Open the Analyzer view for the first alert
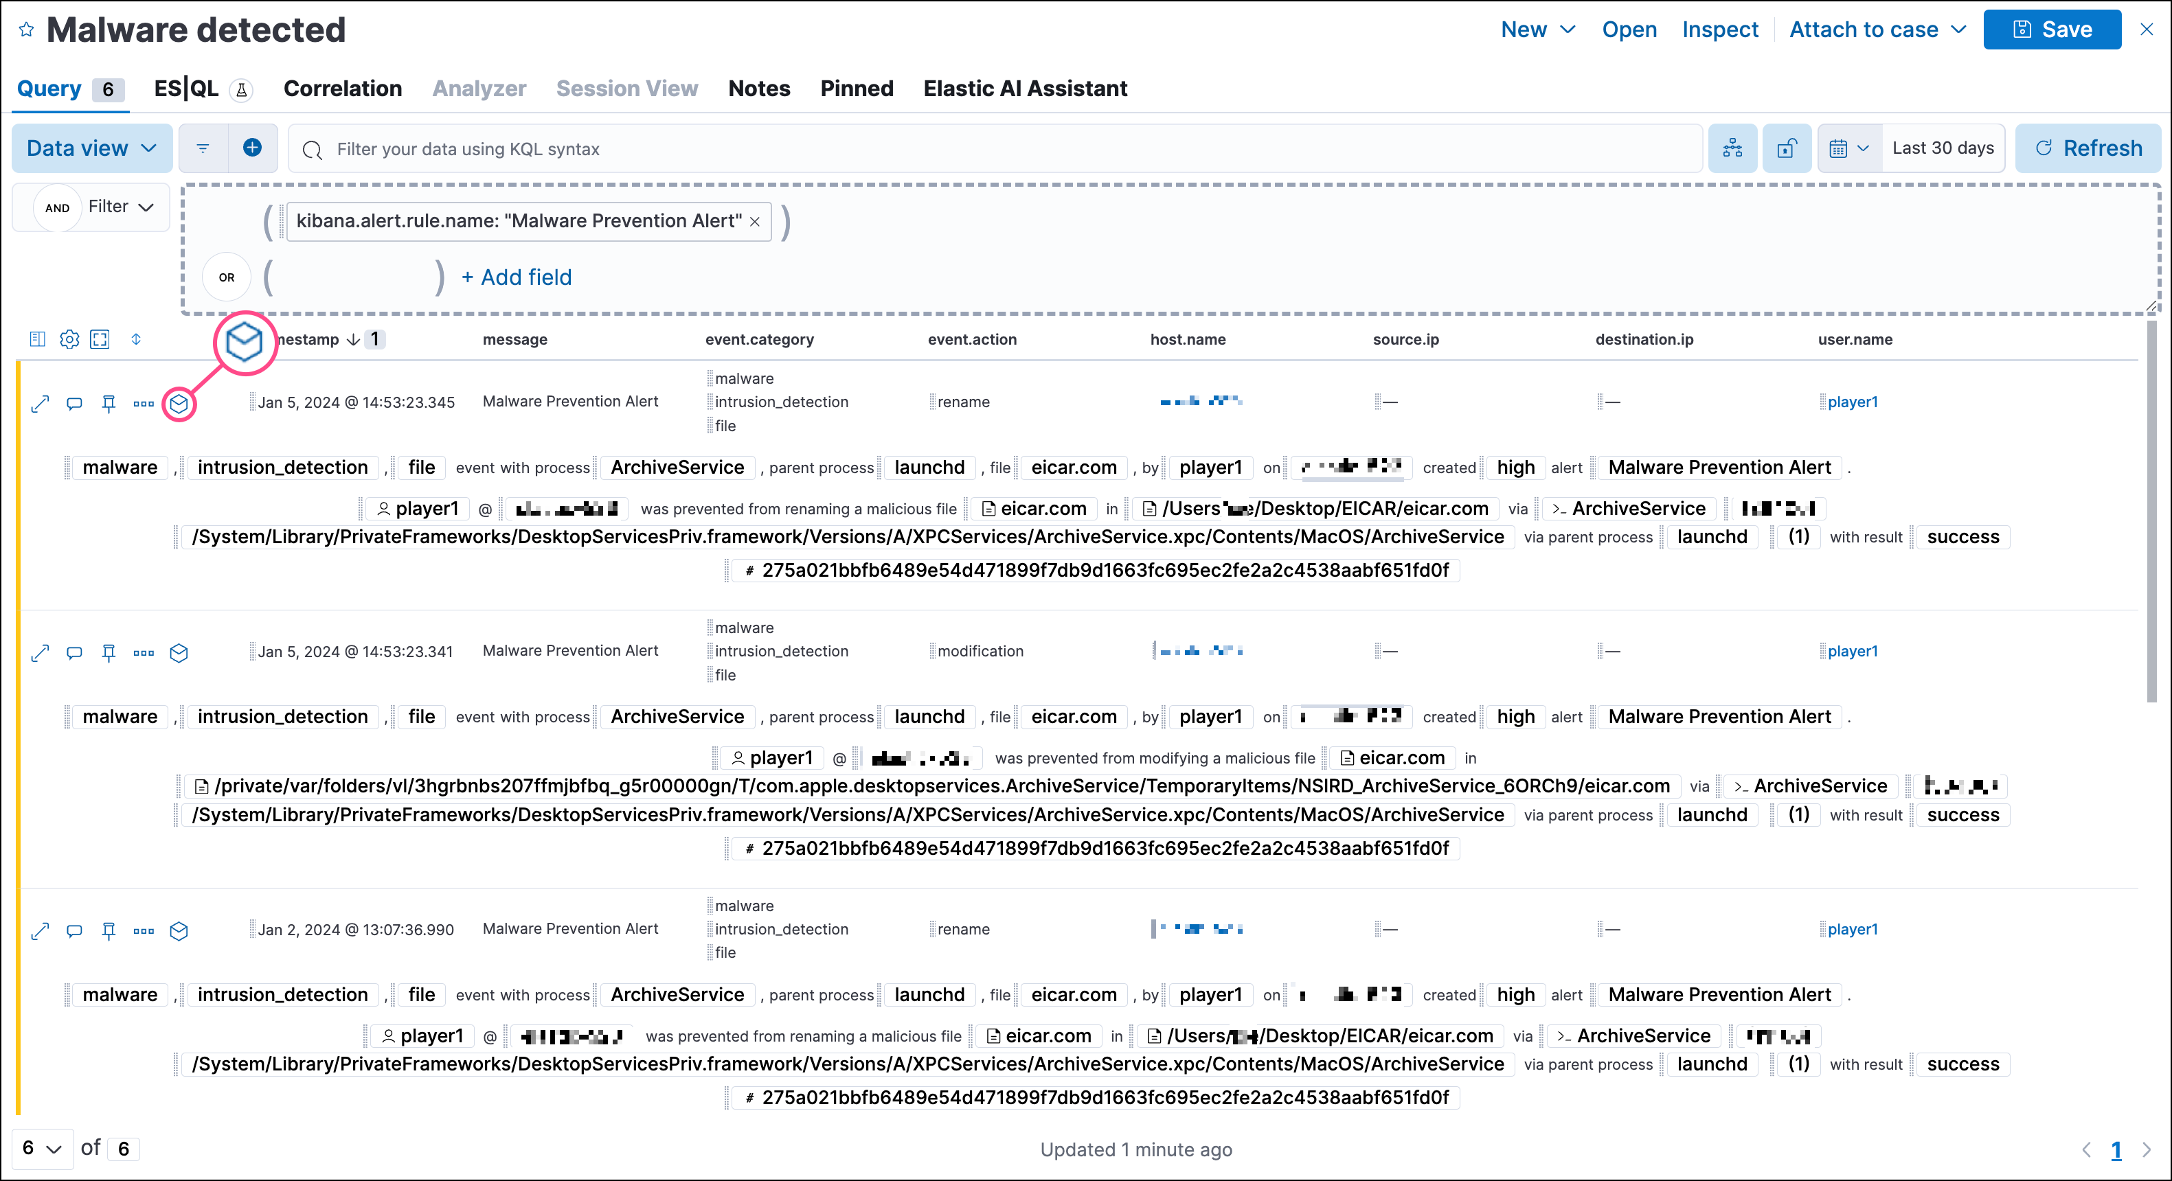The image size is (2172, 1181). click(179, 404)
